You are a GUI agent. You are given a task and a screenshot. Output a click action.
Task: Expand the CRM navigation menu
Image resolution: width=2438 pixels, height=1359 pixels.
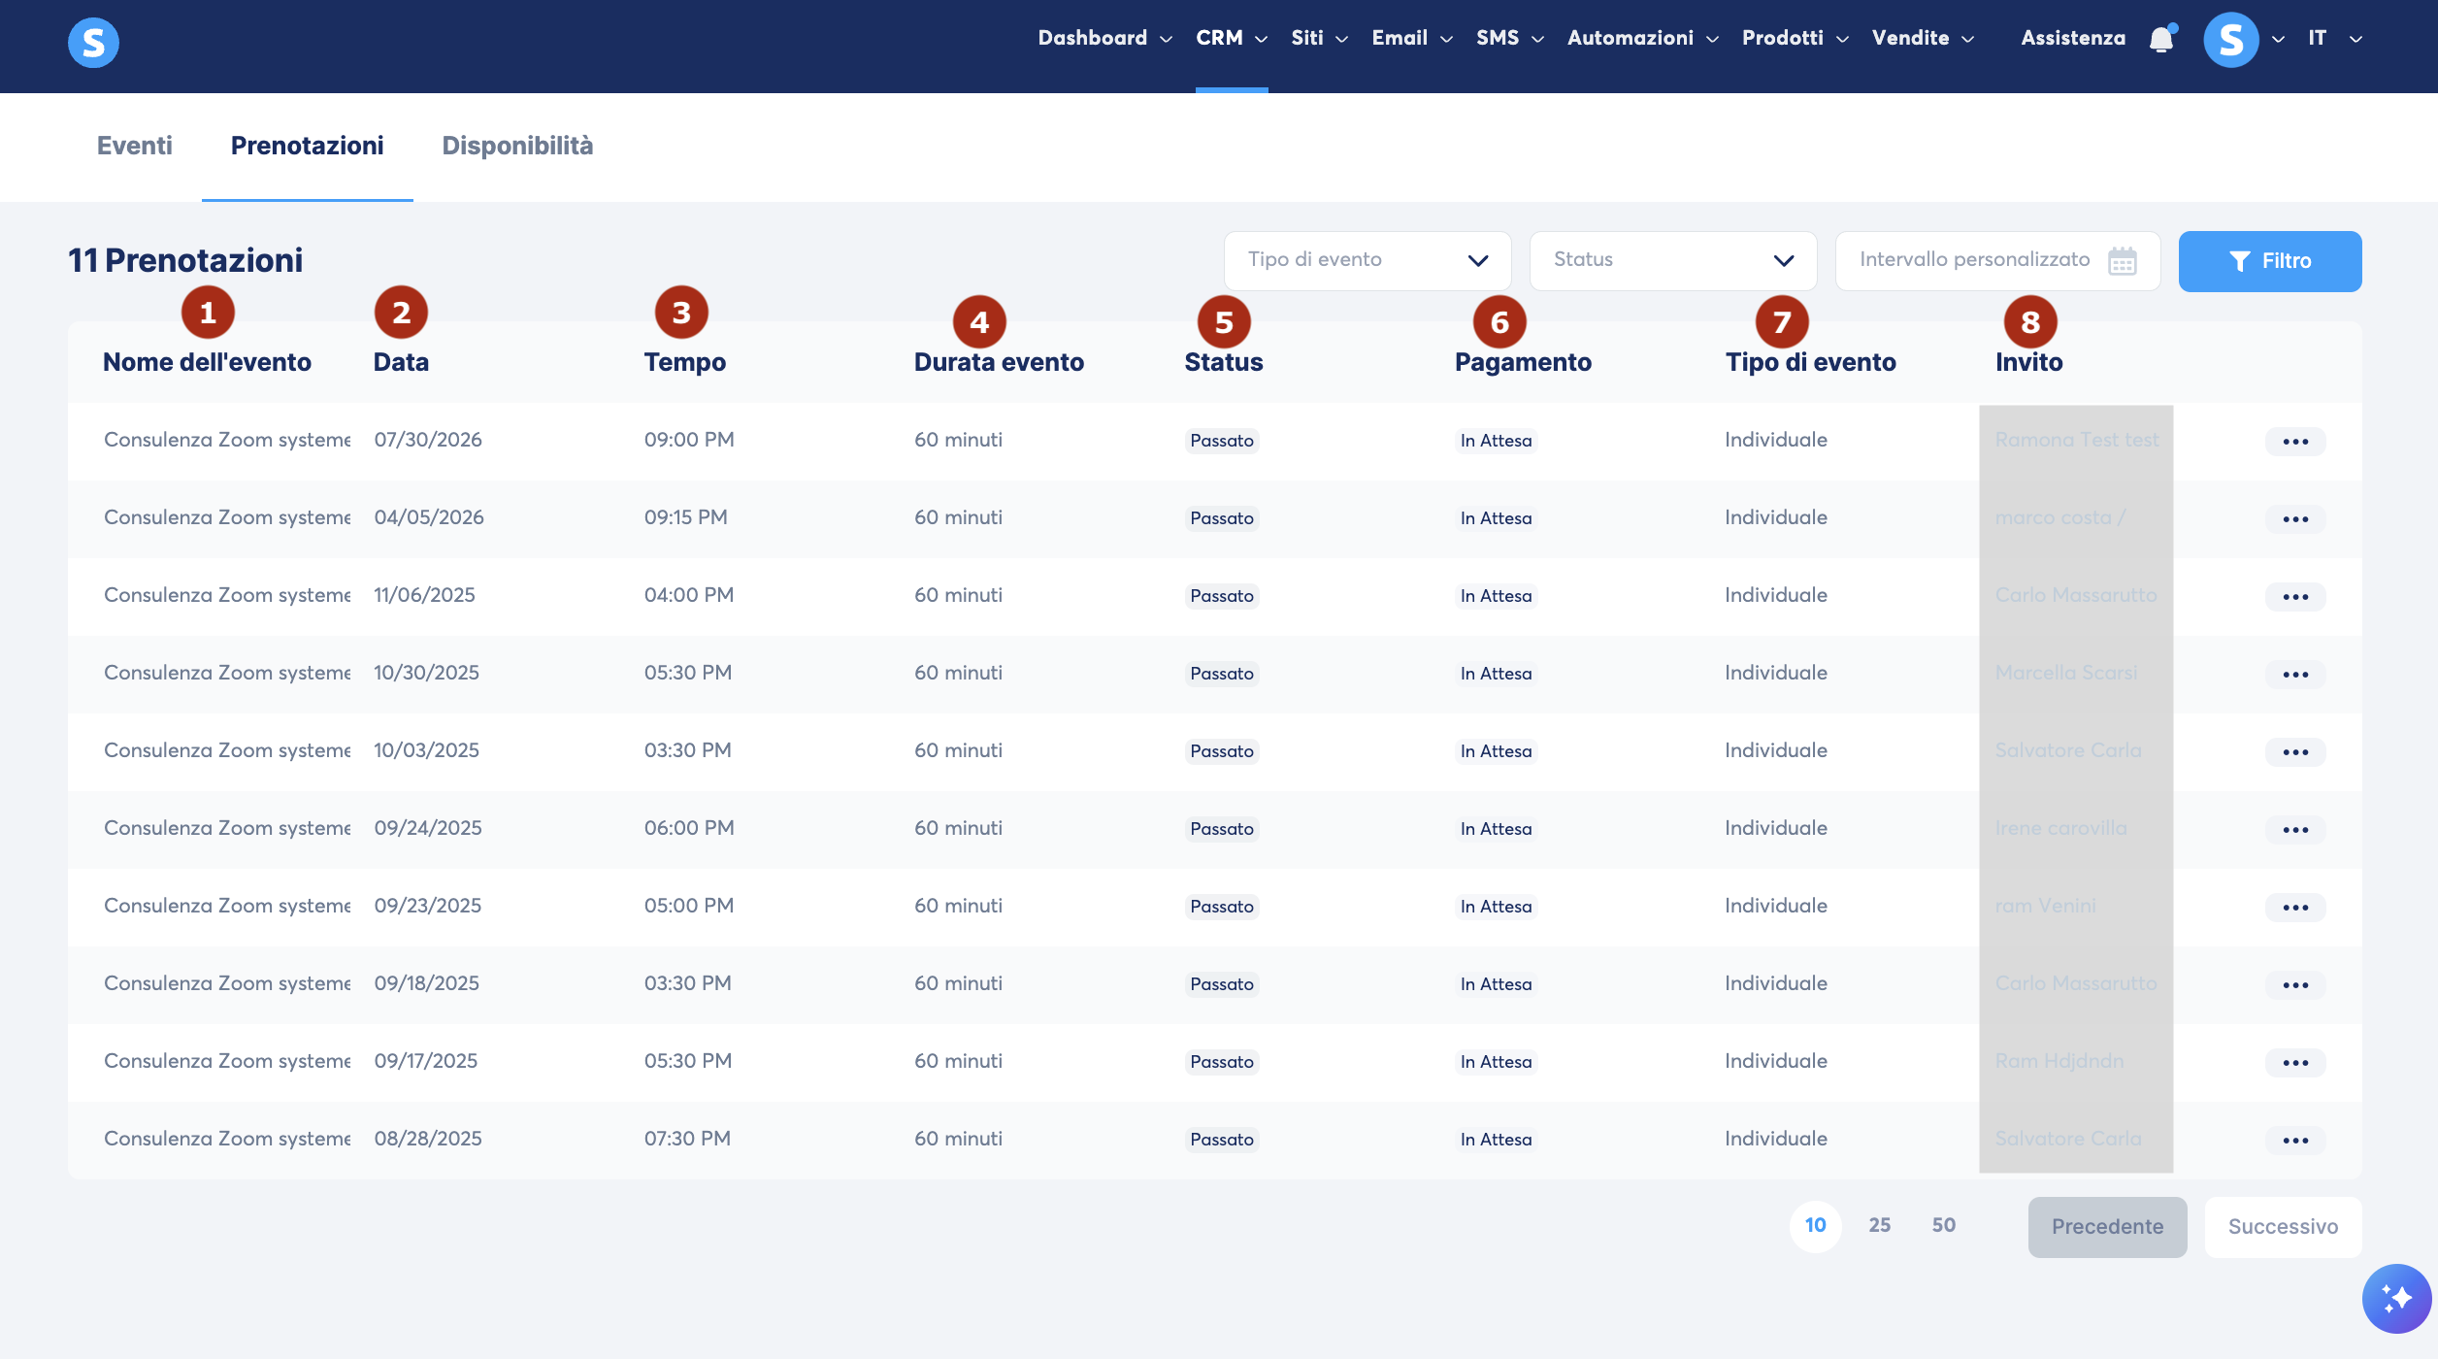[1232, 38]
